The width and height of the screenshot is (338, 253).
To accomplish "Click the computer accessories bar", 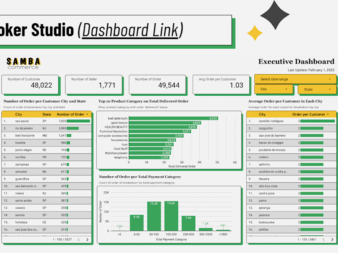I will coord(156,136).
